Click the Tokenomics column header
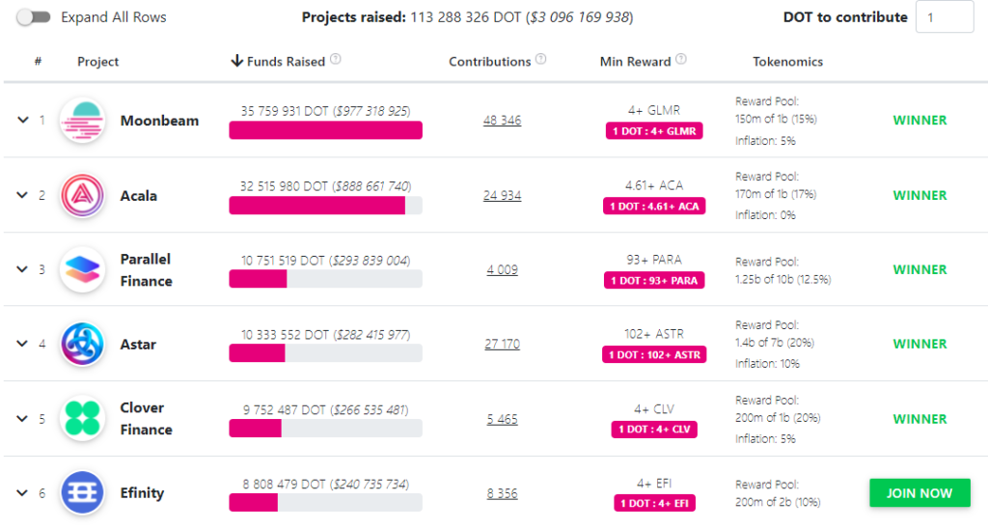Image resolution: width=988 pixels, height=529 pixels. point(787,61)
